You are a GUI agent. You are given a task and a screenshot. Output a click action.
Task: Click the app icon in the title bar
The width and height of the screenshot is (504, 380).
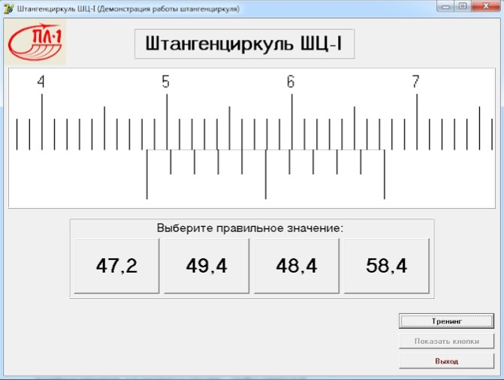click(8, 9)
